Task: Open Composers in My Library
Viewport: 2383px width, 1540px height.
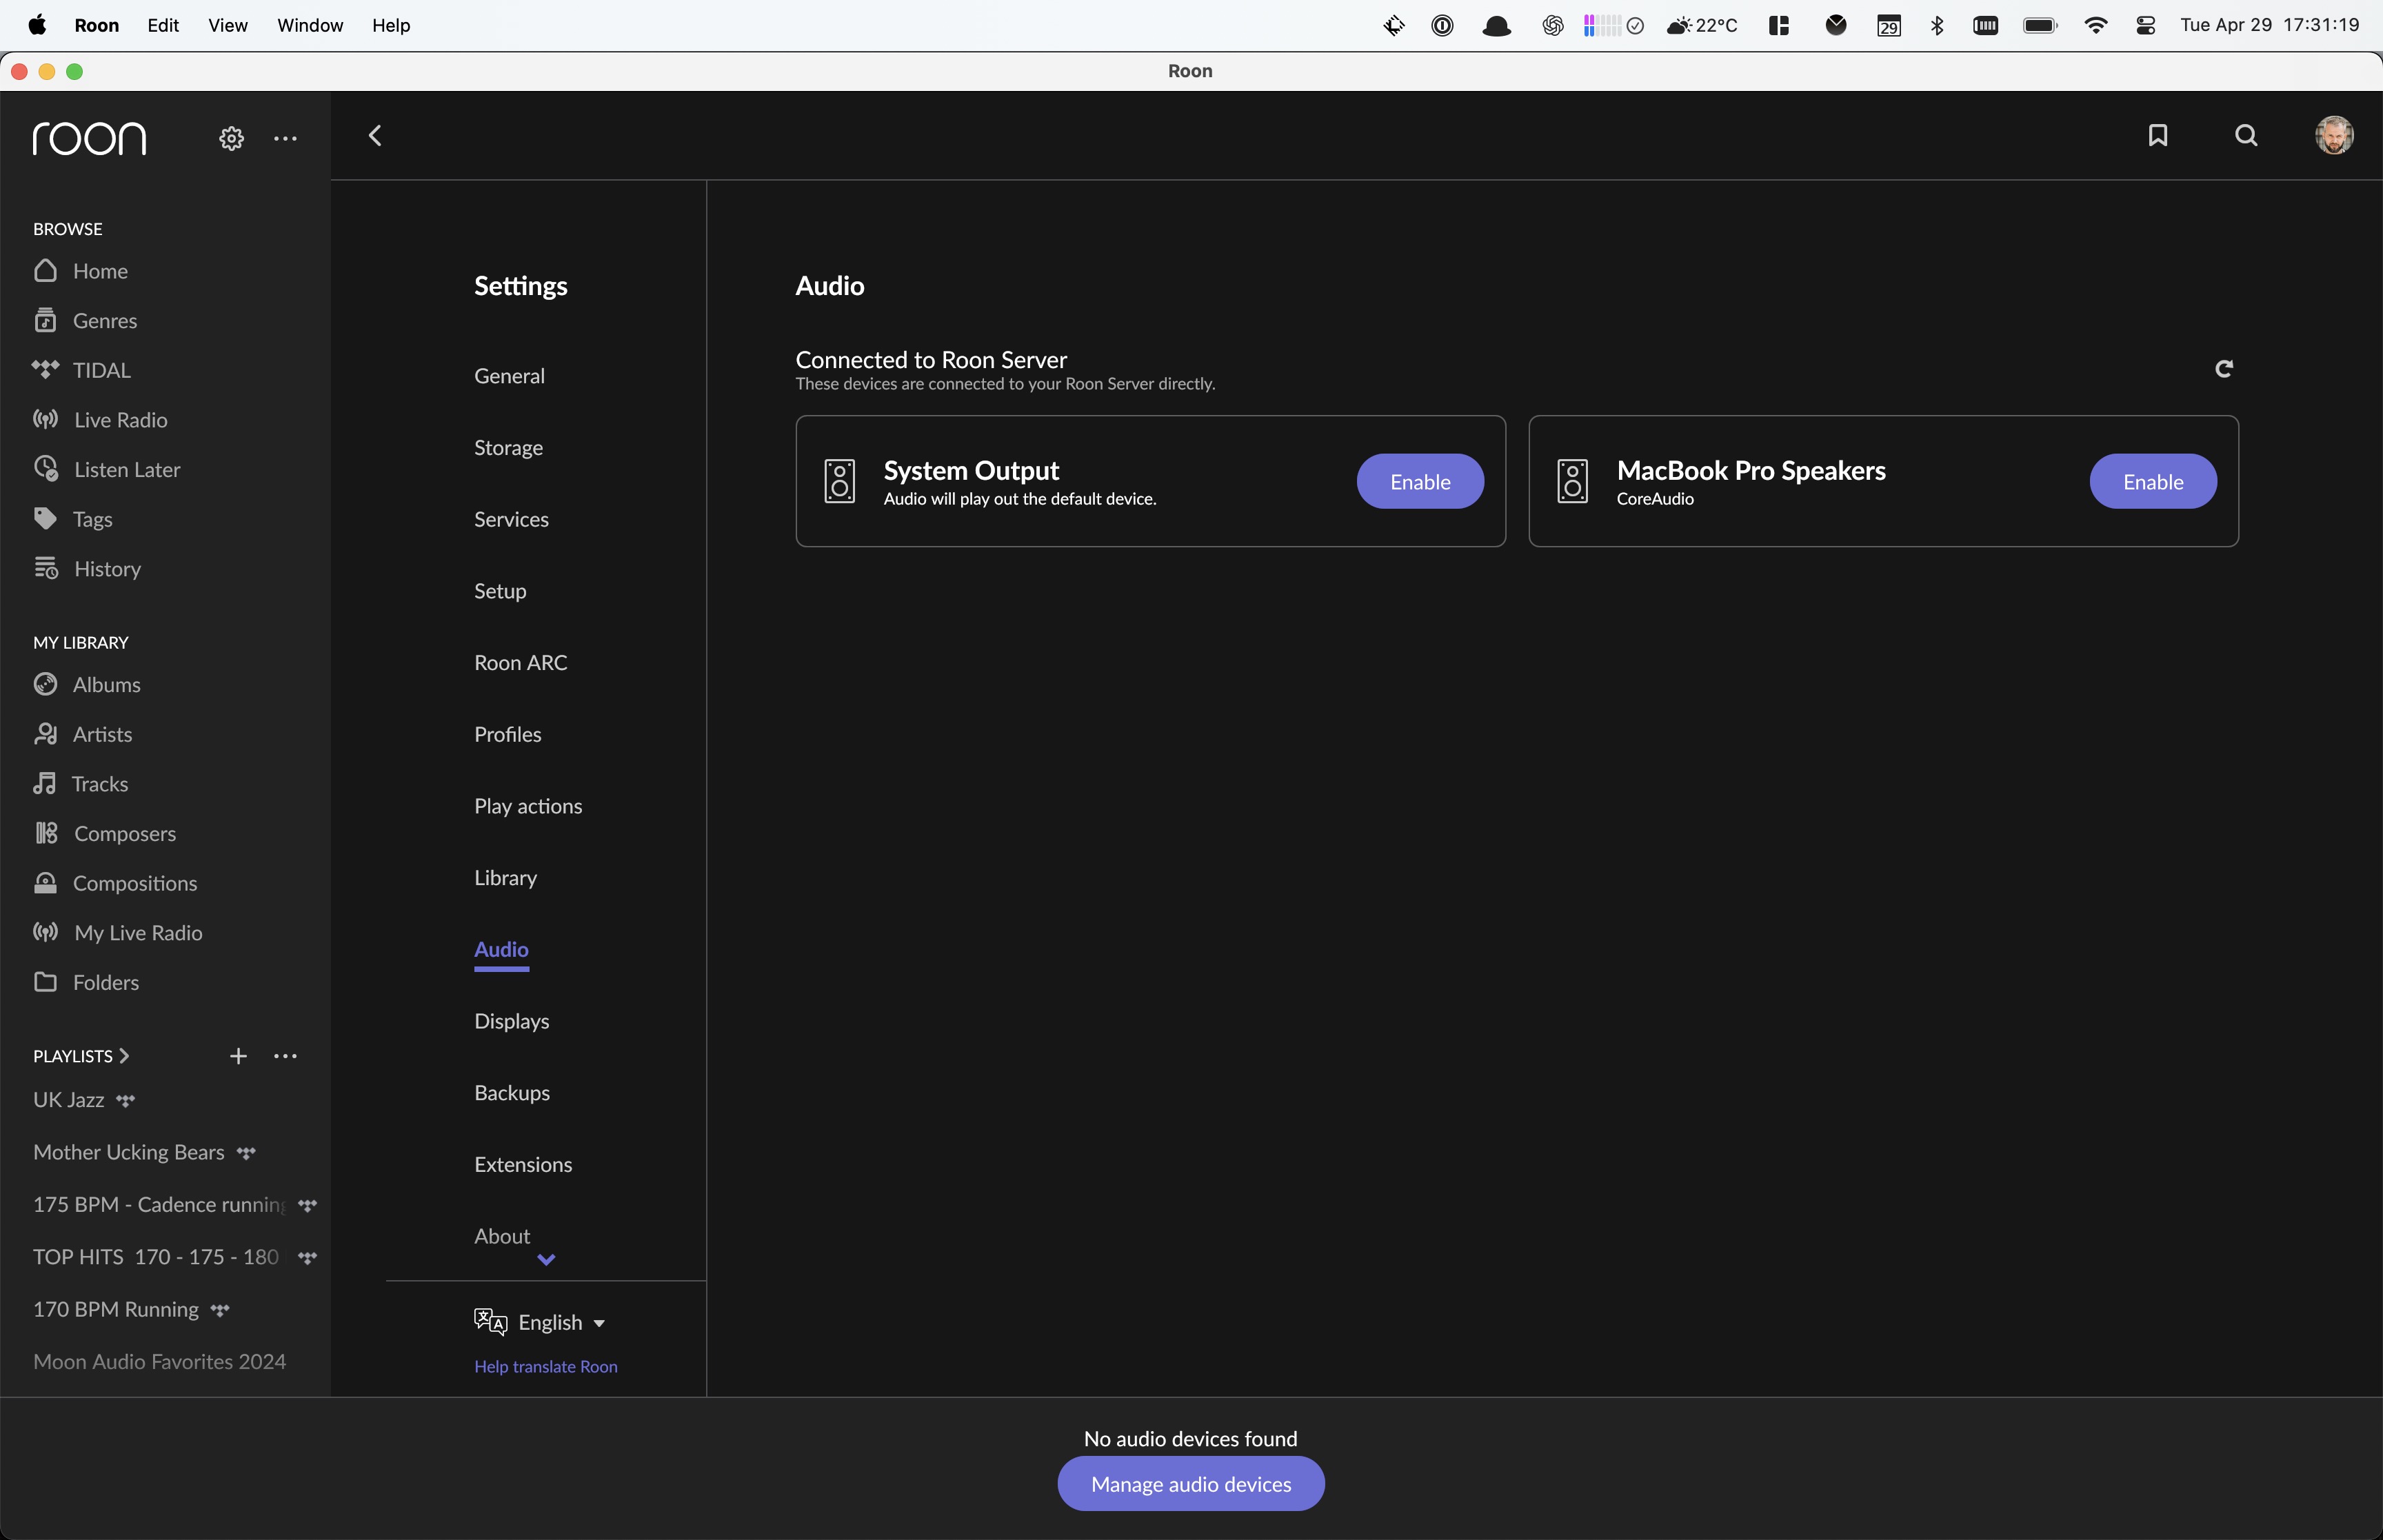Action: 104,833
